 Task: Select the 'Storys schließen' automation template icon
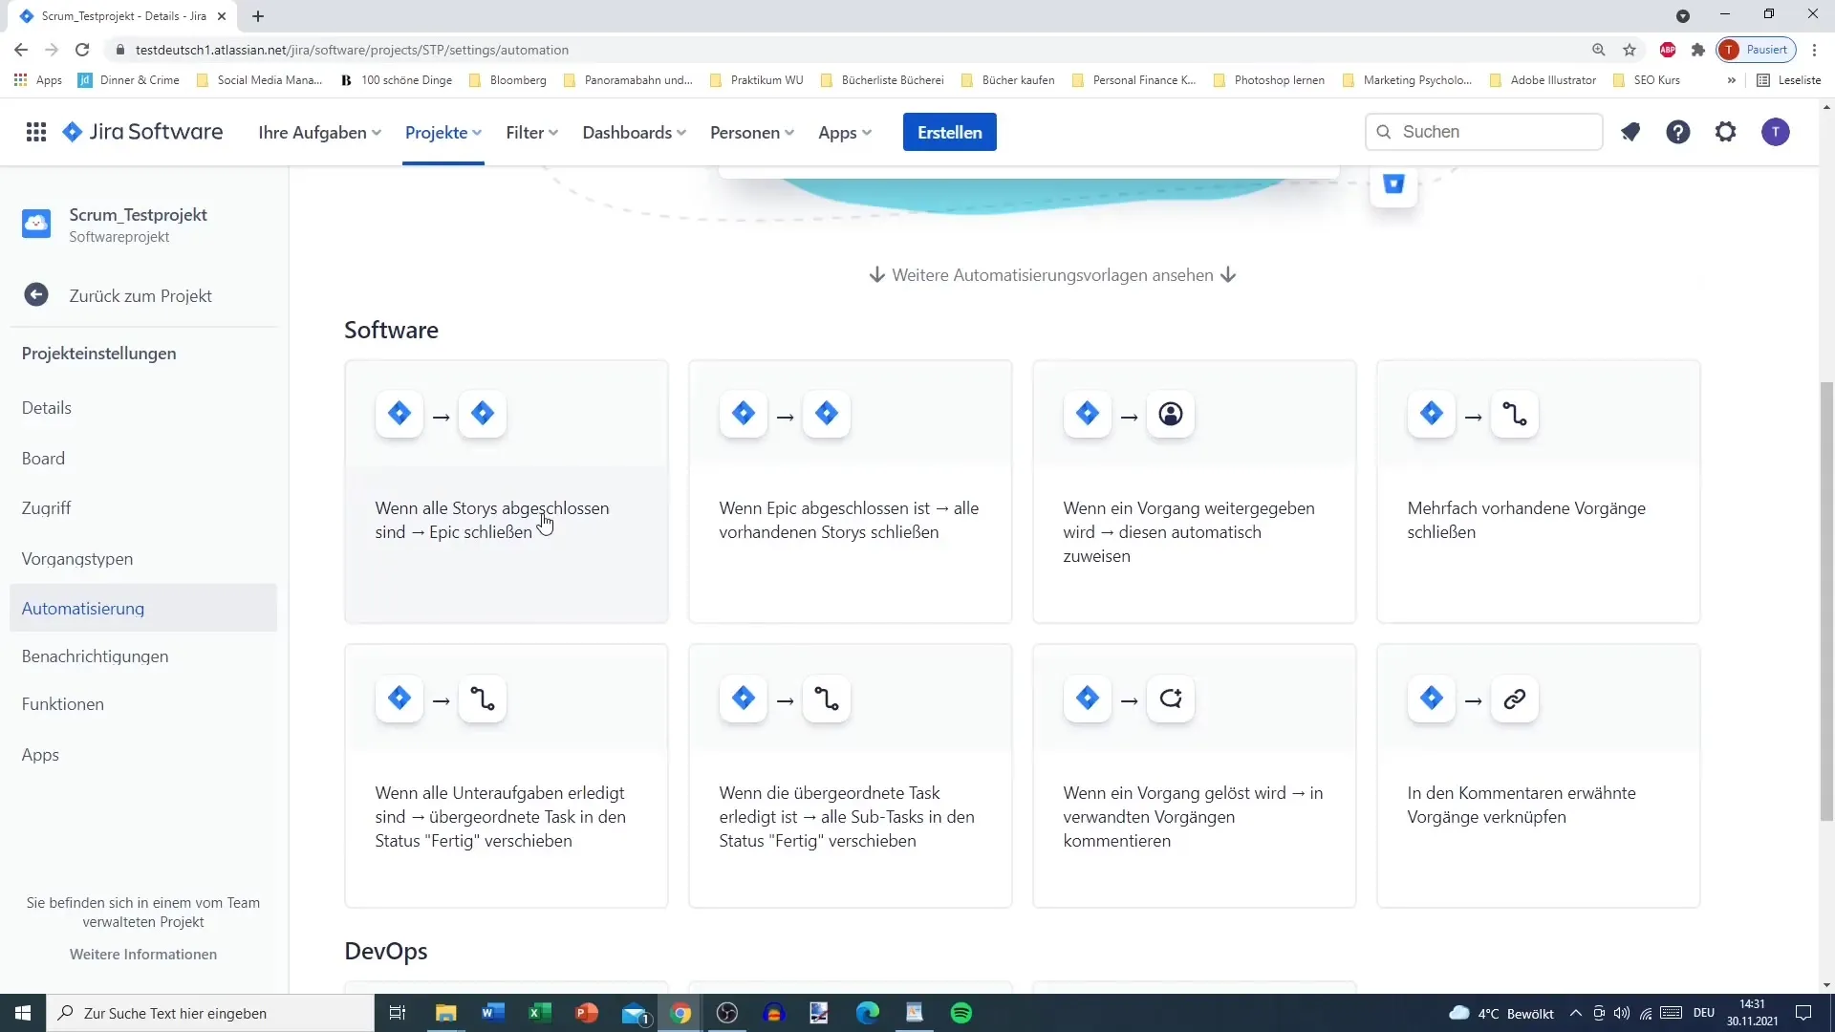click(787, 414)
